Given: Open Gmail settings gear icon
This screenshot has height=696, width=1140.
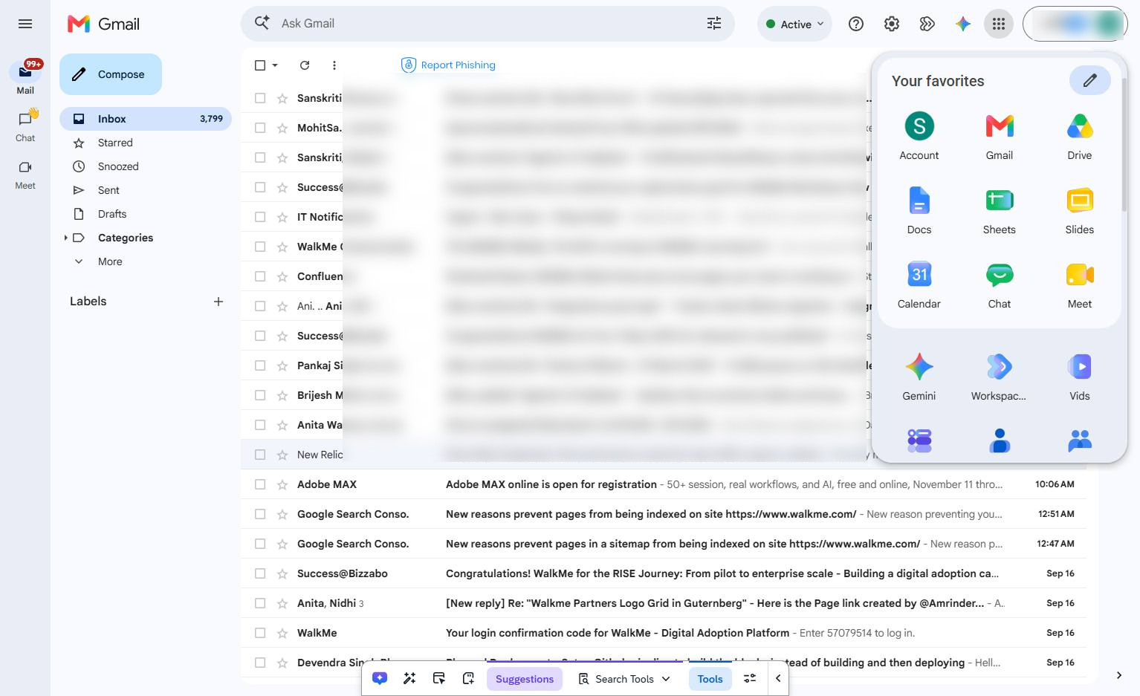Looking at the screenshot, I should pos(891,24).
